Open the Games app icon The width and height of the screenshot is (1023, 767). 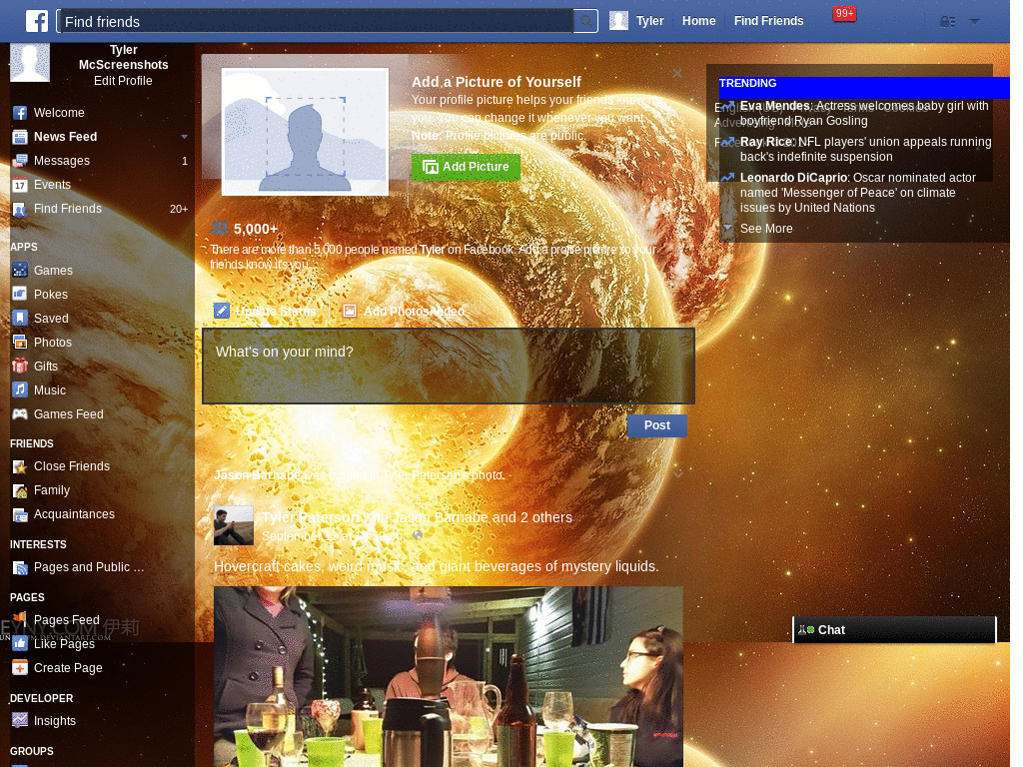[x=20, y=270]
